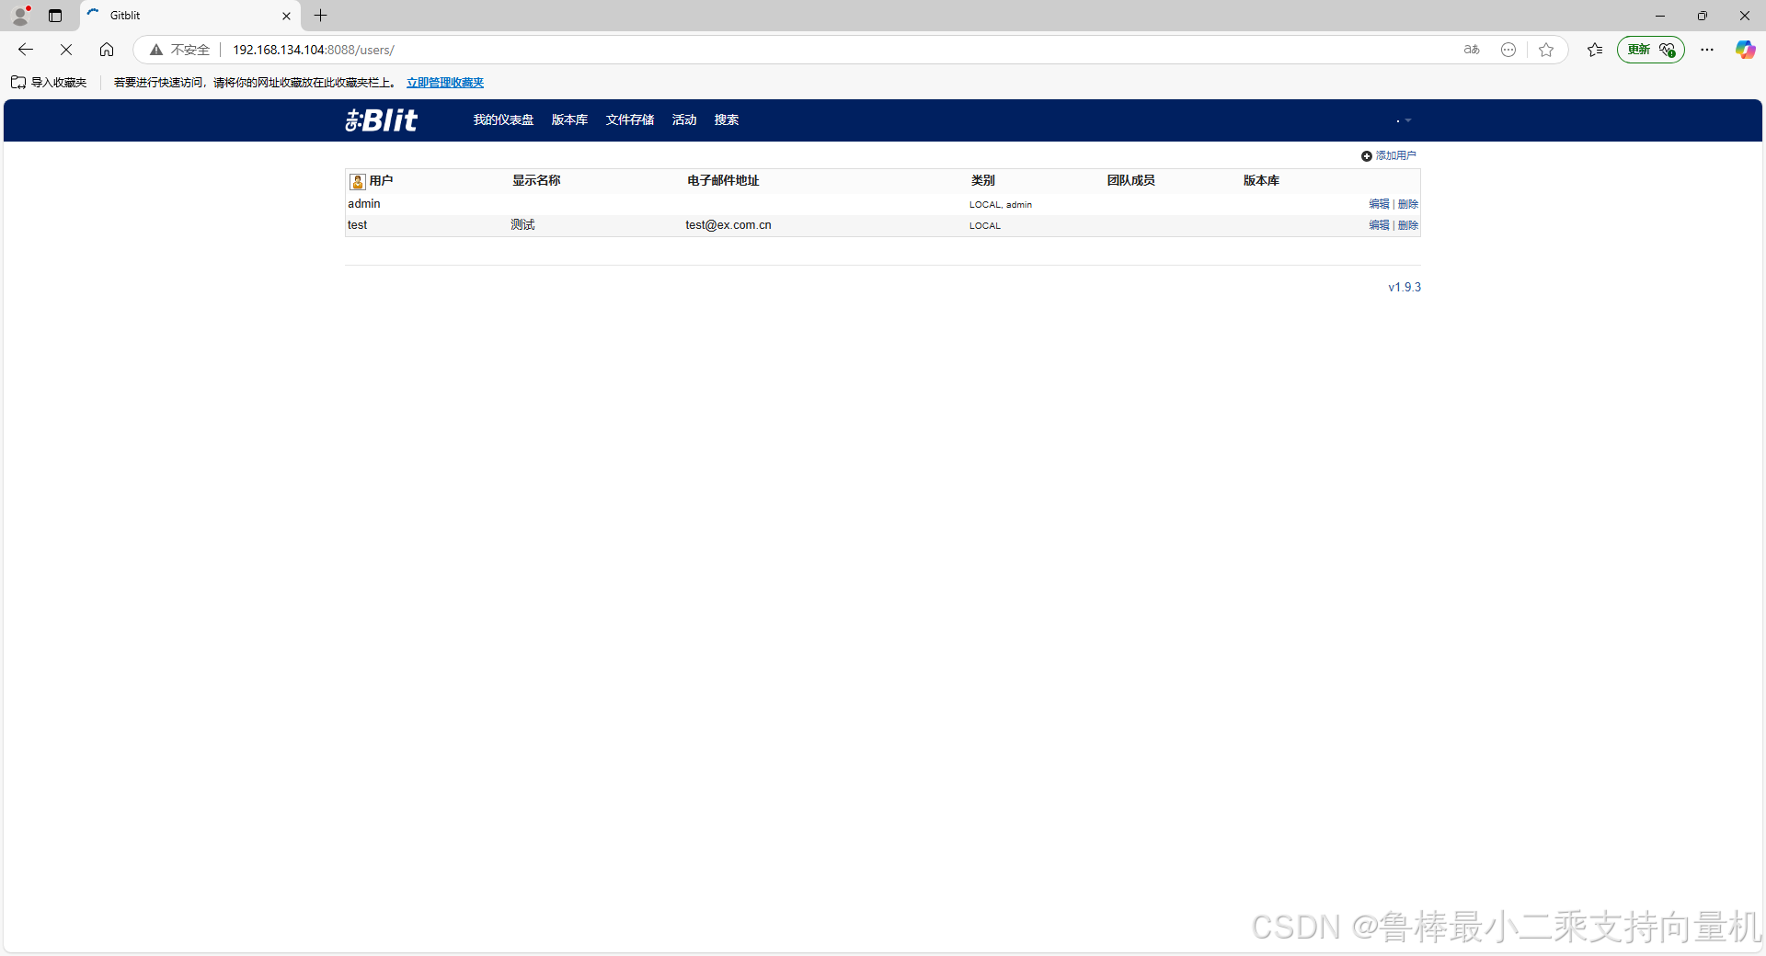
Task: Open Copilot from the browser toolbar
Action: pyautogui.click(x=1744, y=50)
